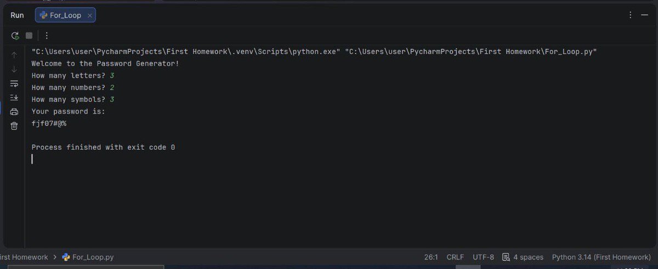
Task: Click 'Process finished with exit code 0' line
Action: coord(103,148)
